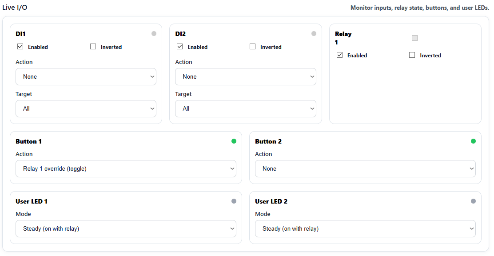This screenshot has height=256, width=494.
Task: Click the Button 1 green status dot
Action: point(234,141)
